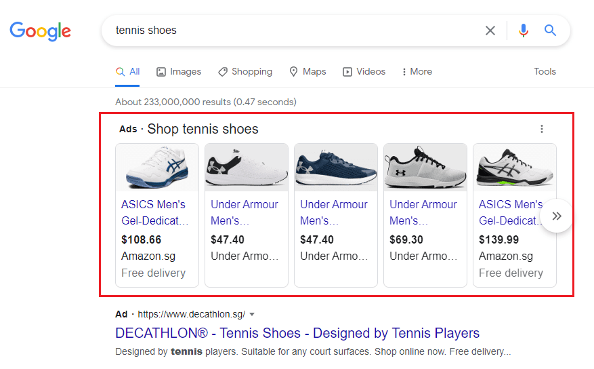
Task: Start voice search with microphone icon
Action: tap(523, 31)
